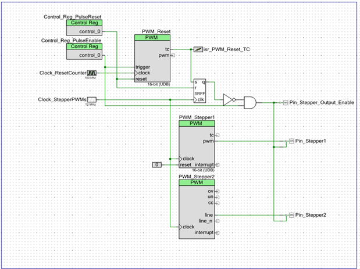360x269 pixels.
Task: Click the interrupt terminal of PWM_Stepper1
Action: (218, 164)
